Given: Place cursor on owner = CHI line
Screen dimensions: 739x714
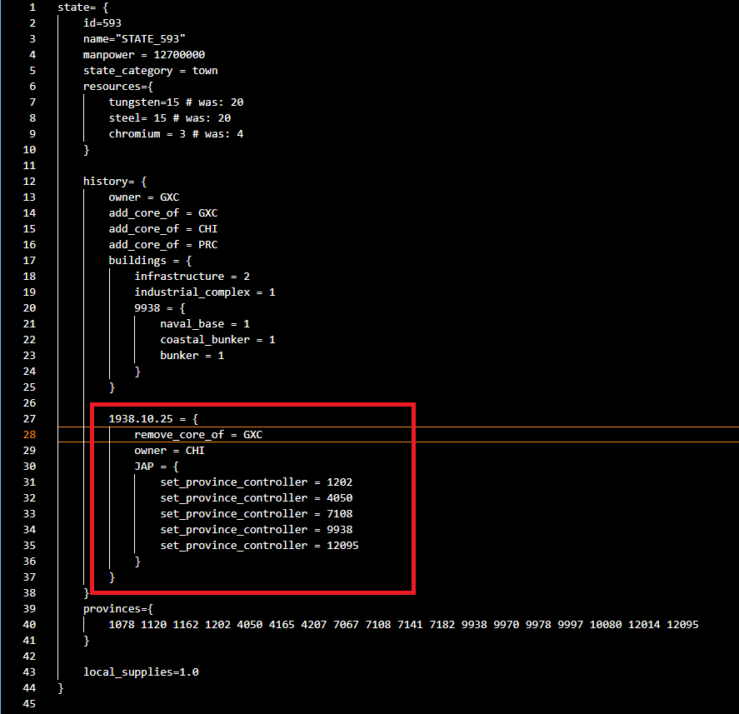Looking at the screenshot, I should point(169,450).
